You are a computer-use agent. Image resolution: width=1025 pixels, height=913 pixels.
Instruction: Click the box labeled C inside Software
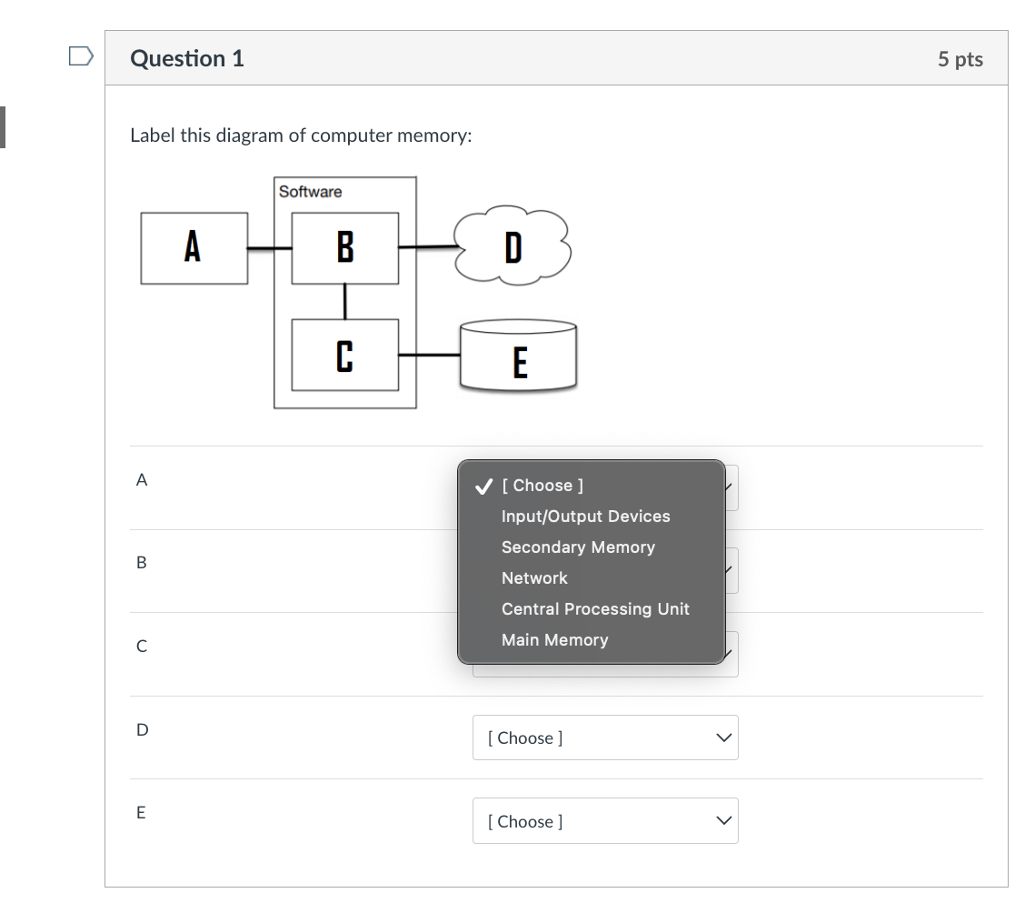click(344, 355)
